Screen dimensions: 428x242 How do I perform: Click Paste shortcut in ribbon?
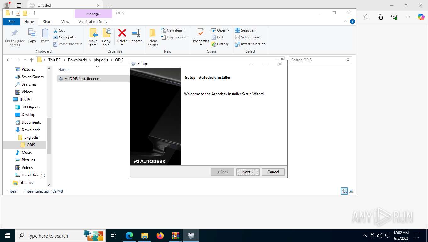click(67, 44)
